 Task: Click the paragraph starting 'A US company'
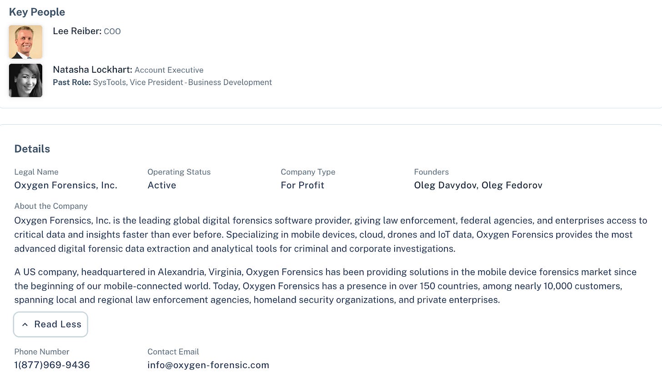(x=326, y=286)
